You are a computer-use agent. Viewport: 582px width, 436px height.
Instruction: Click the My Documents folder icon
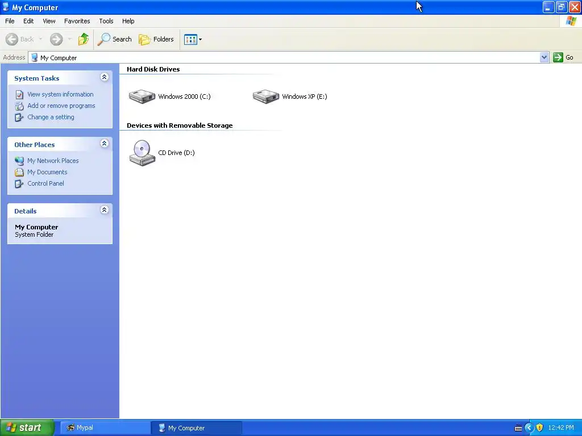pos(19,173)
